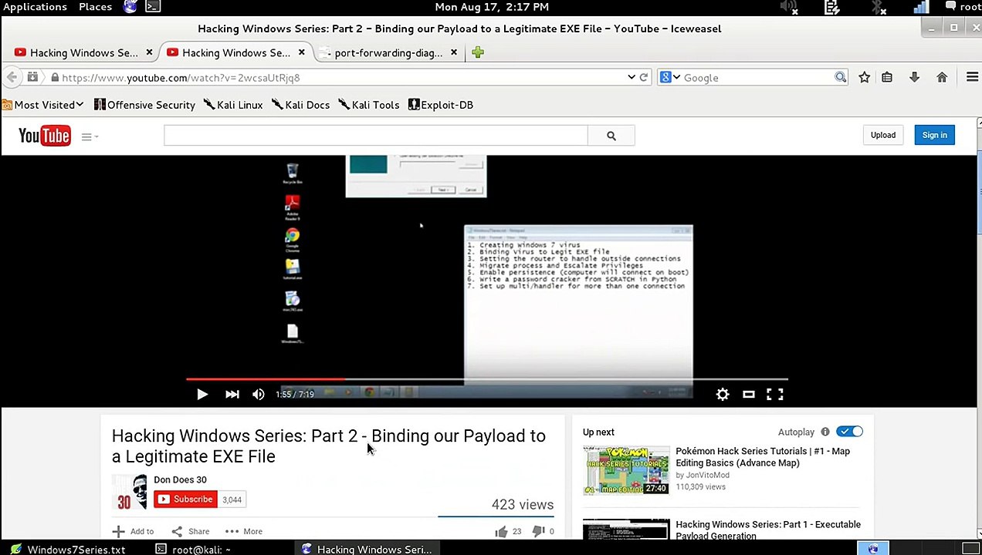Image resolution: width=982 pixels, height=555 pixels.
Task: Switch to root@kali terminal taskbar window
Action: point(193,550)
